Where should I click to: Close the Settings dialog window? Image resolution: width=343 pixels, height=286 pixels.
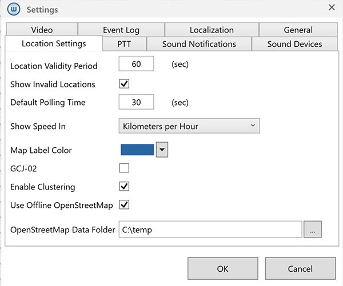pos(331,7)
